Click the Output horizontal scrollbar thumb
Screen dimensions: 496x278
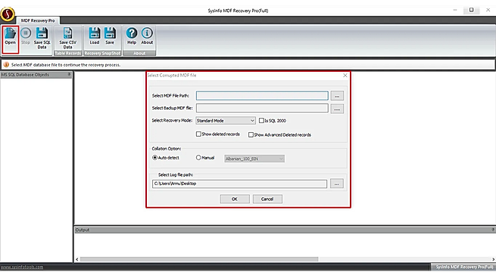[x=199, y=259]
